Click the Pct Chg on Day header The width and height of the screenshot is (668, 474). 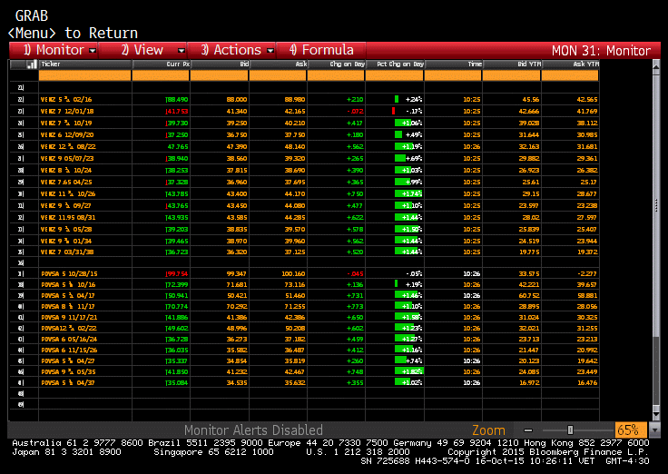pyautogui.click(x=395, y=64)
